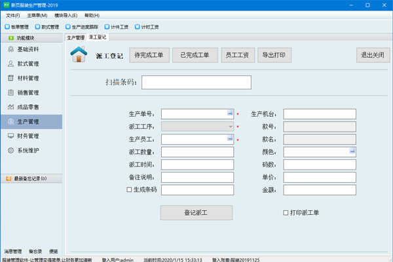Click 已完成工单 button
This screenshot has width=393, height=262.
point(195,55)
